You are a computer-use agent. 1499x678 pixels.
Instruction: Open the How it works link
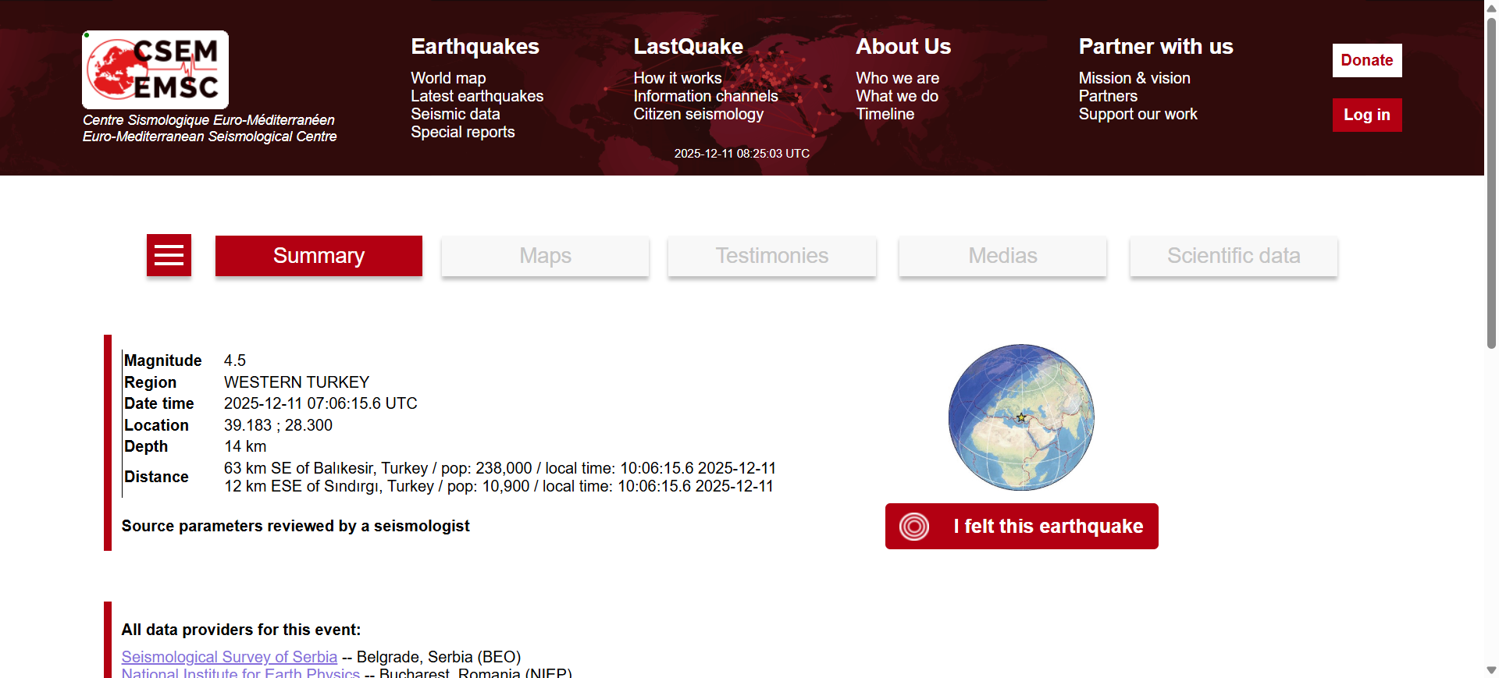tap(677, 78)
